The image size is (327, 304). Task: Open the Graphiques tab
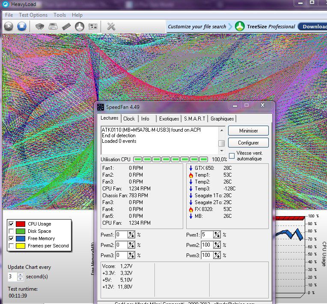click(222, 119)
